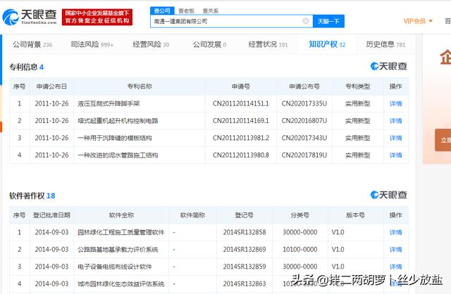Click classification number 10100-0000 in row 2
451x294 pixels.
300,250
